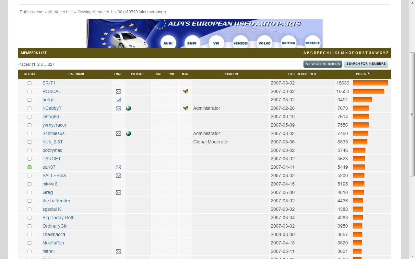Viewport: 415px width, 259px height.
Task: Visit NCabbyT's website globe icon
Action: coord(128,108)
